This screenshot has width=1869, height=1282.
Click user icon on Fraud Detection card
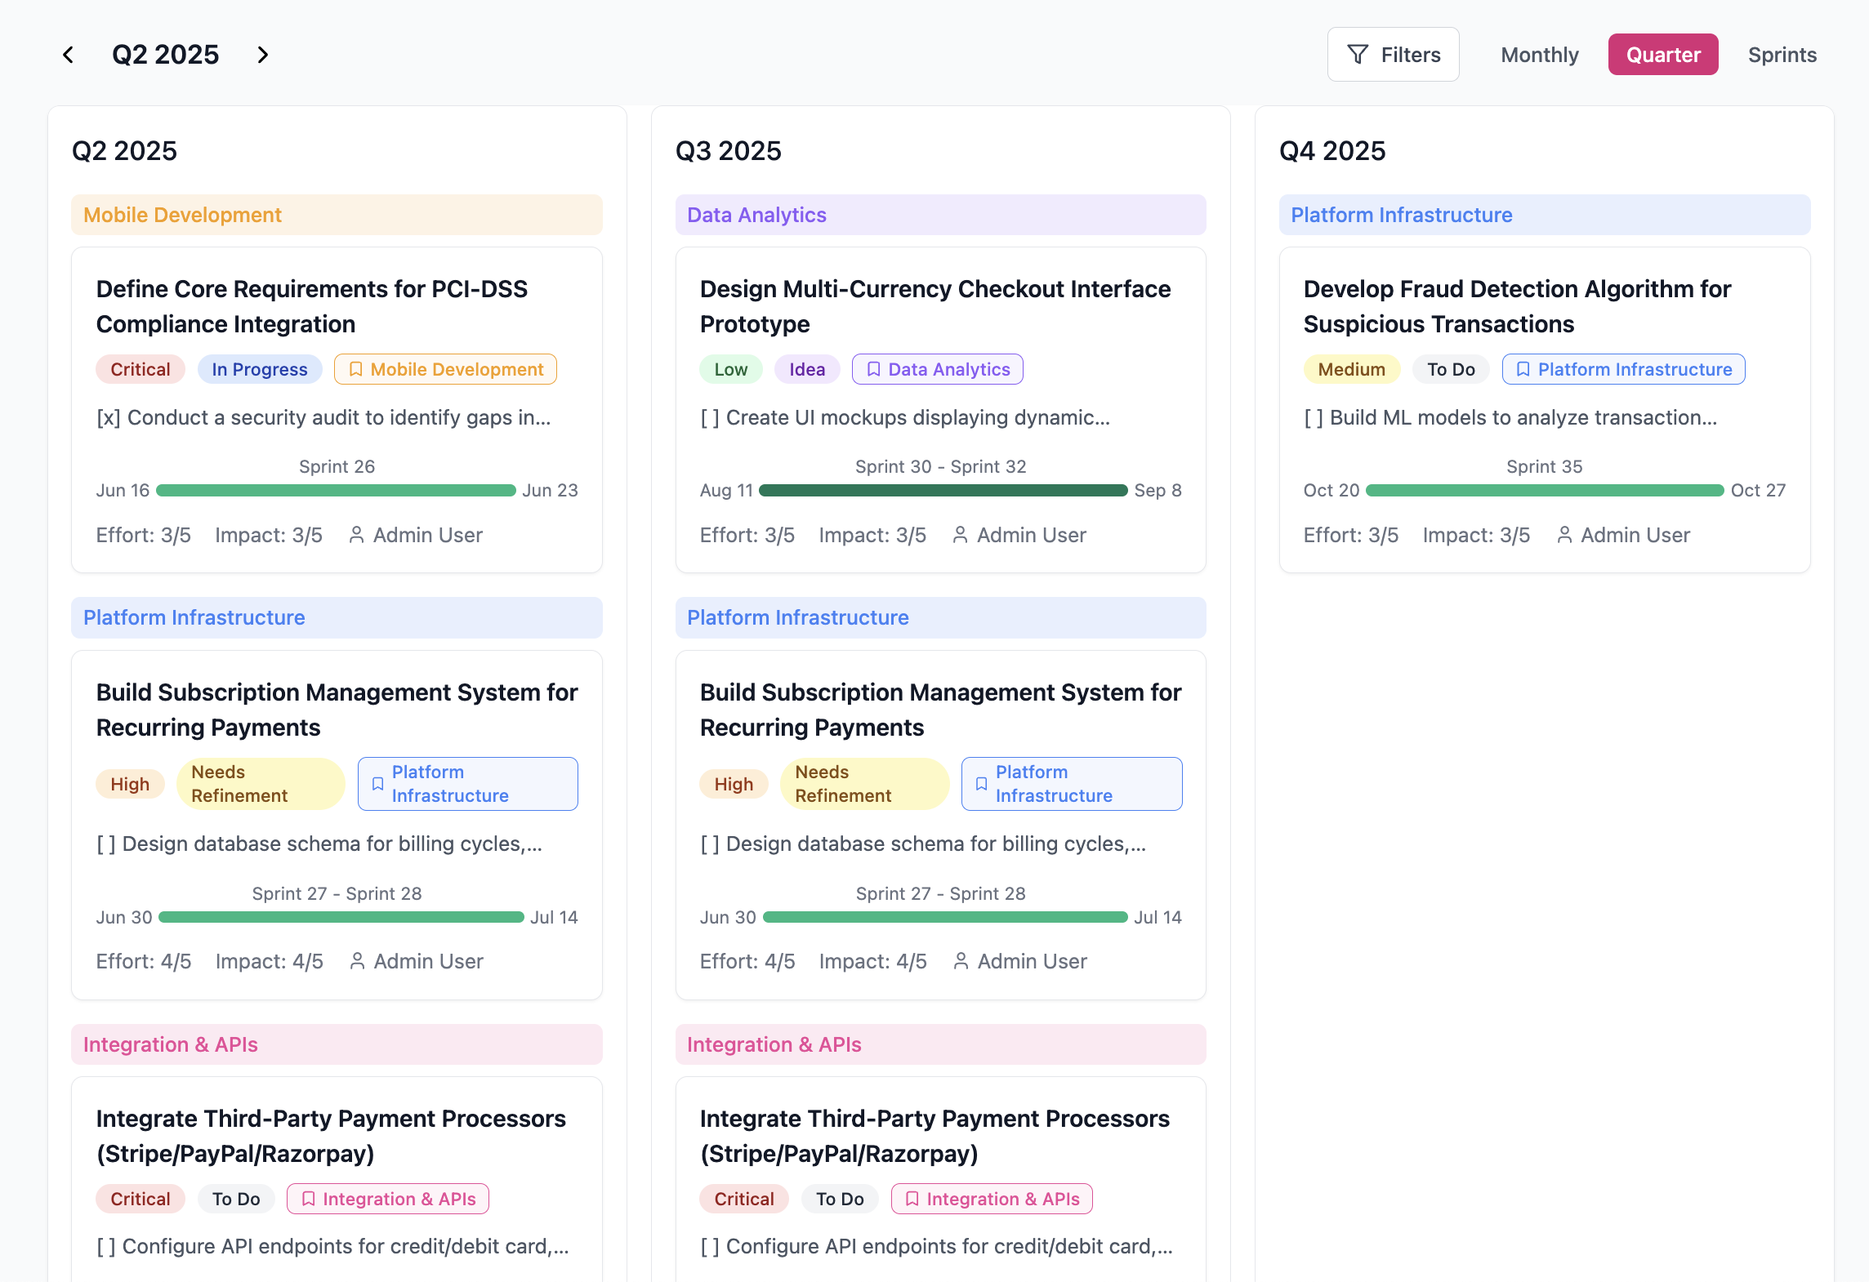(x=1563, y=535)
